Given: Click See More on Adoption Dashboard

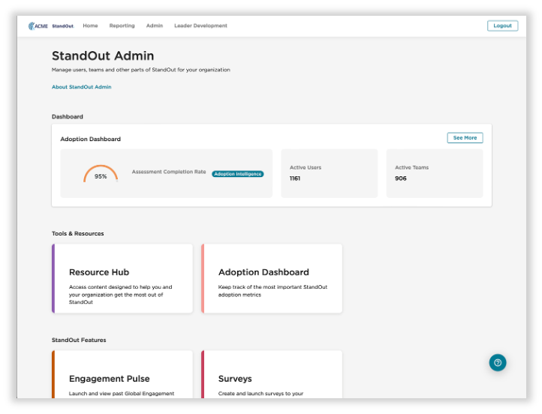Looking at the screenshot, I should pyautogui.click(x=465, y=138).
